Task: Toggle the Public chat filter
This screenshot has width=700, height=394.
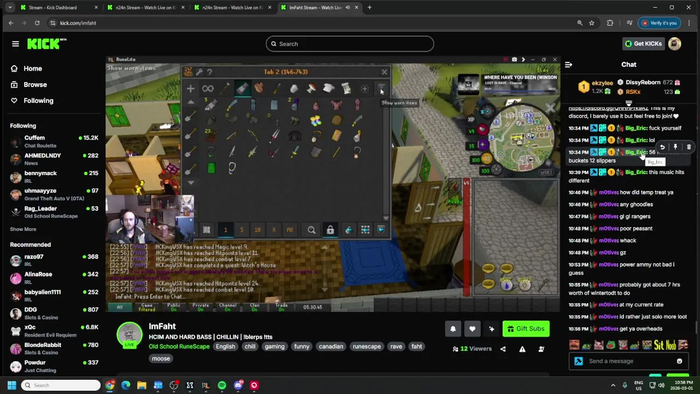Action: coord(174,307)
